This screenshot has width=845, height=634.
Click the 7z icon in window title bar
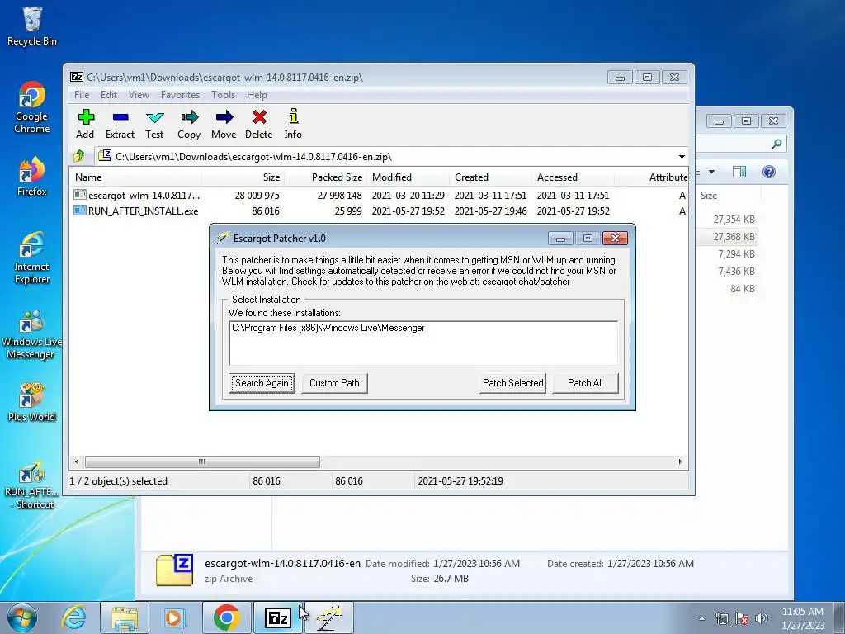pos(77,77)
